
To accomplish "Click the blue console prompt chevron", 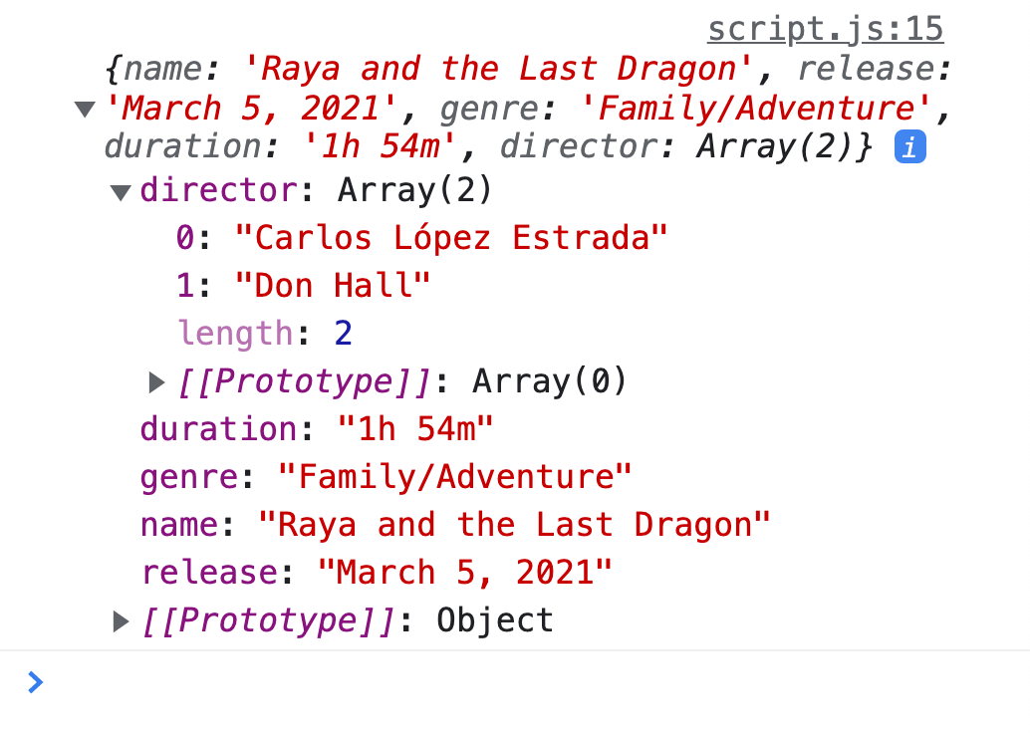I will [35, 682].
